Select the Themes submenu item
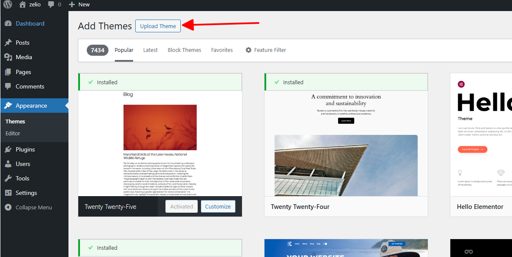Screen dimensions: 512x257 (15, 121)
